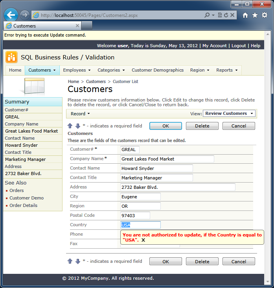Click the browser Back arrow button
274x288 pixels.
[x=11, y=15]
